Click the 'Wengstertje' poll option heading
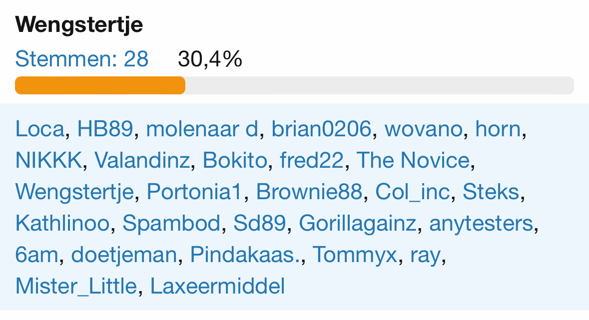Viewport: 589px width, 320px height. 79,25
